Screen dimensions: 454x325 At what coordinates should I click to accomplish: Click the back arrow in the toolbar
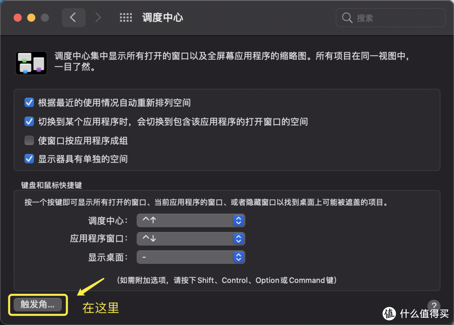pyautogui.click(x=74, y=17)
